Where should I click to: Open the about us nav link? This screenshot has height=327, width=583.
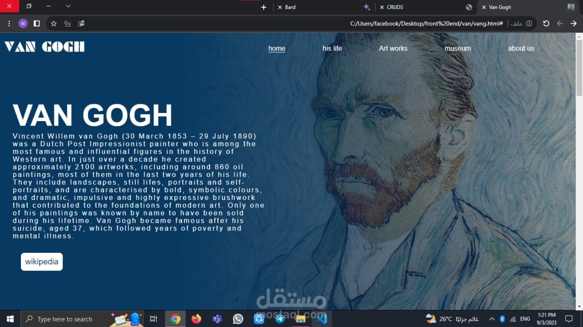521,48
